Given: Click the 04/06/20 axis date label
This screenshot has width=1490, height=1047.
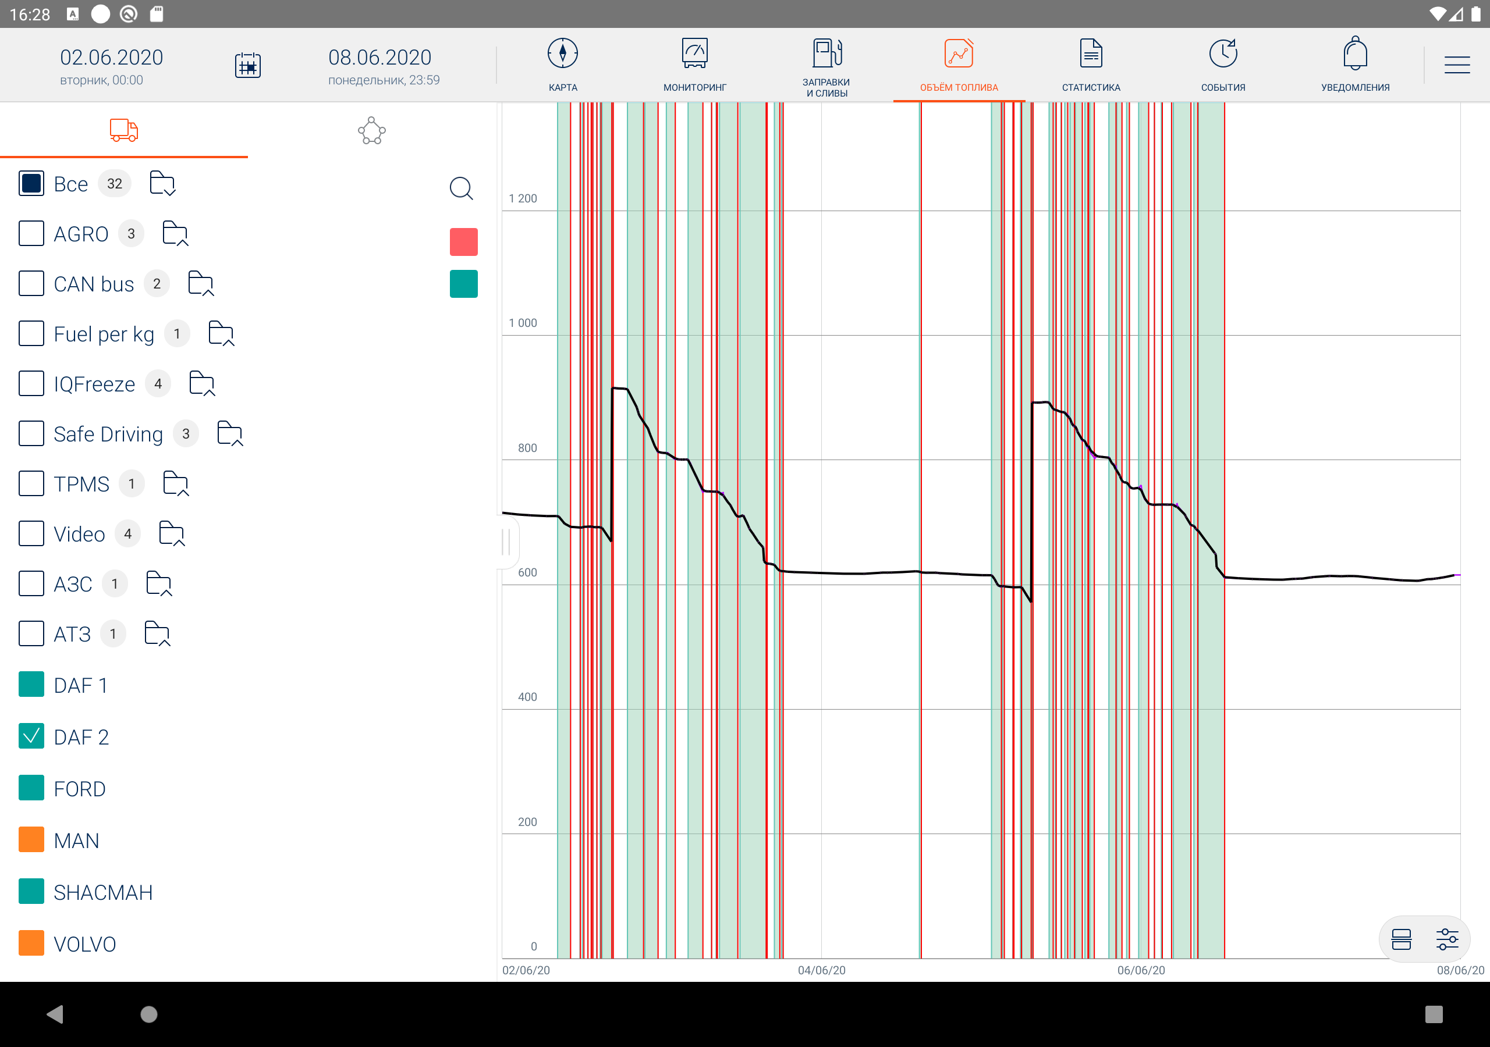Looking at the screenshot, I should [x=822, y=970].
